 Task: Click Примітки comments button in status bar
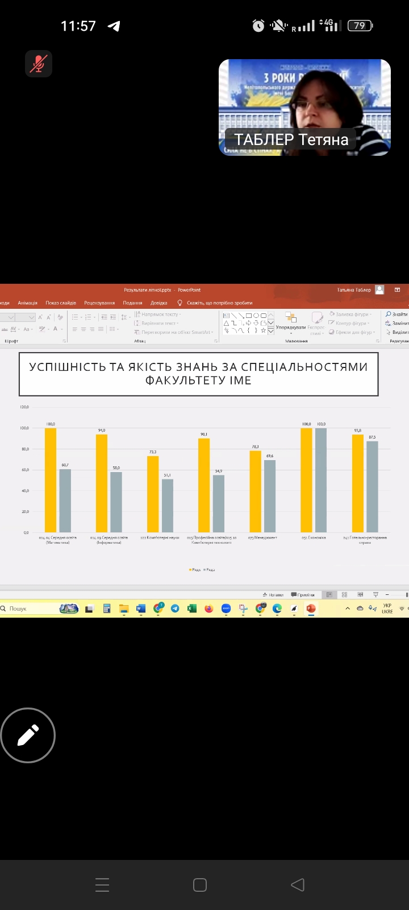(303, 595)
